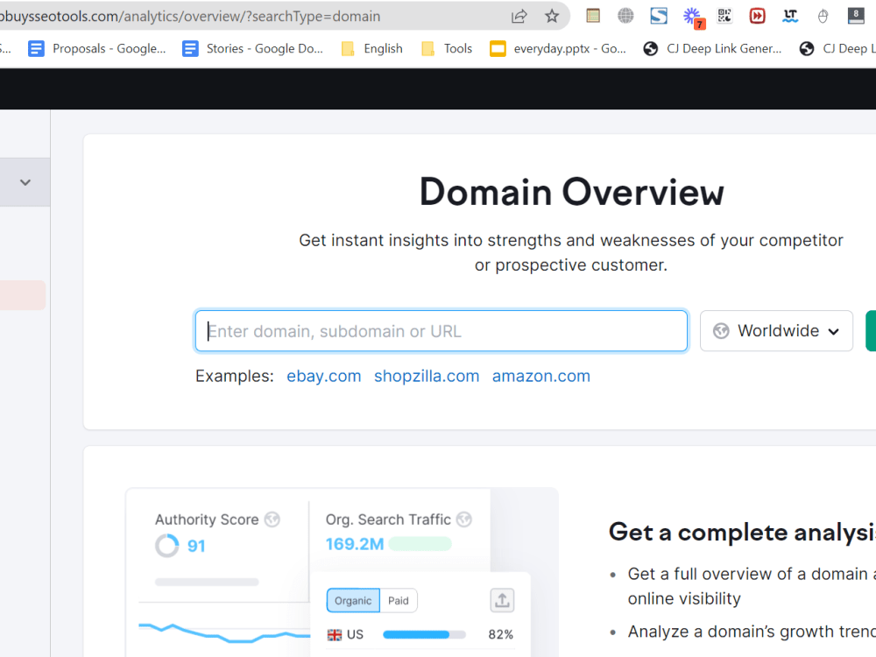
Task: Open the LT LanguageTool extension icon
Action: (x=790, y=16)
